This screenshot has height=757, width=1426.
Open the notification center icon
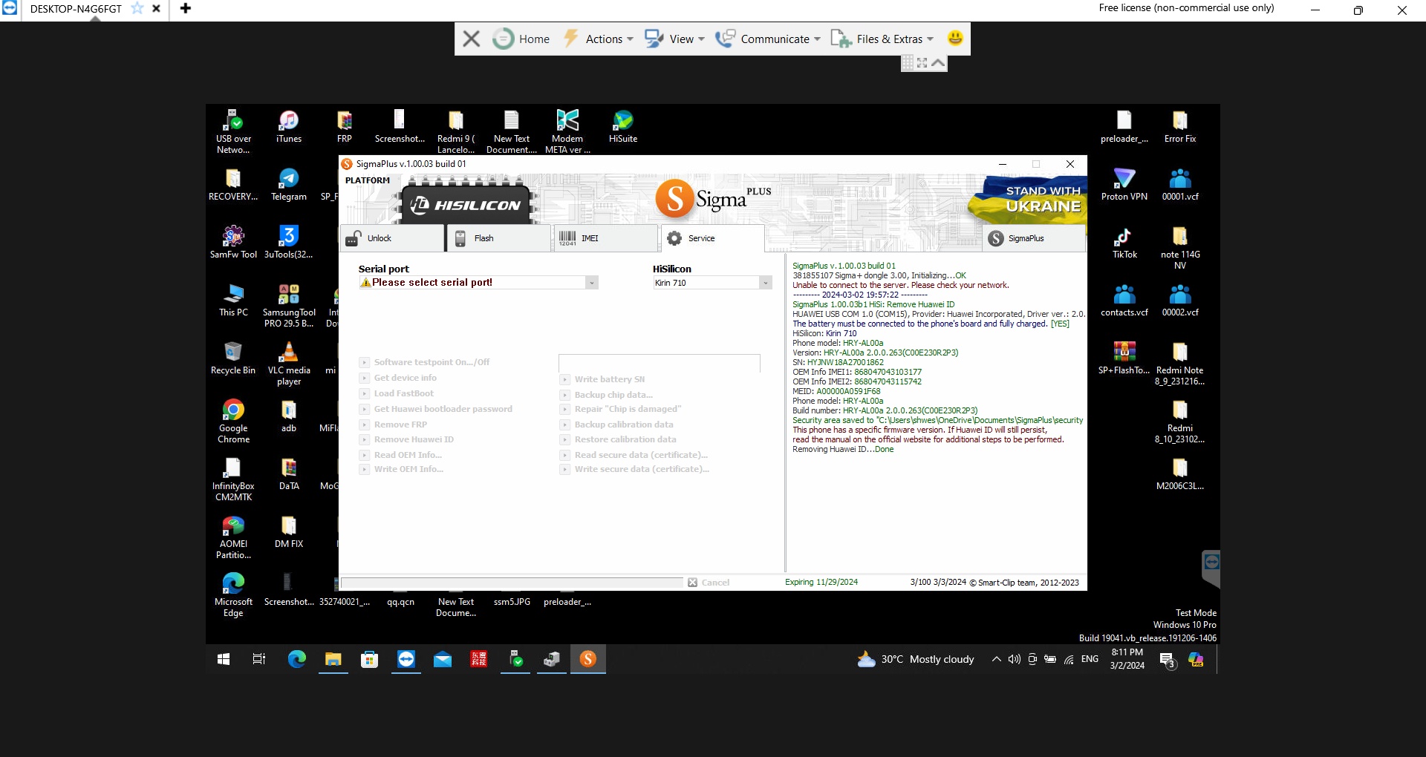[1167, 660]
